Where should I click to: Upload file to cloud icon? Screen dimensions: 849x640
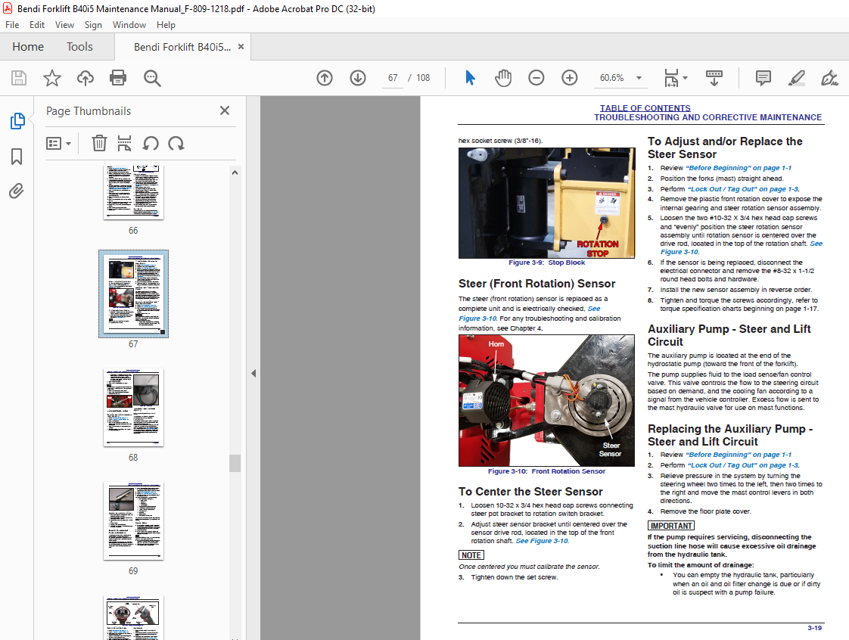[x=85, y=78]
